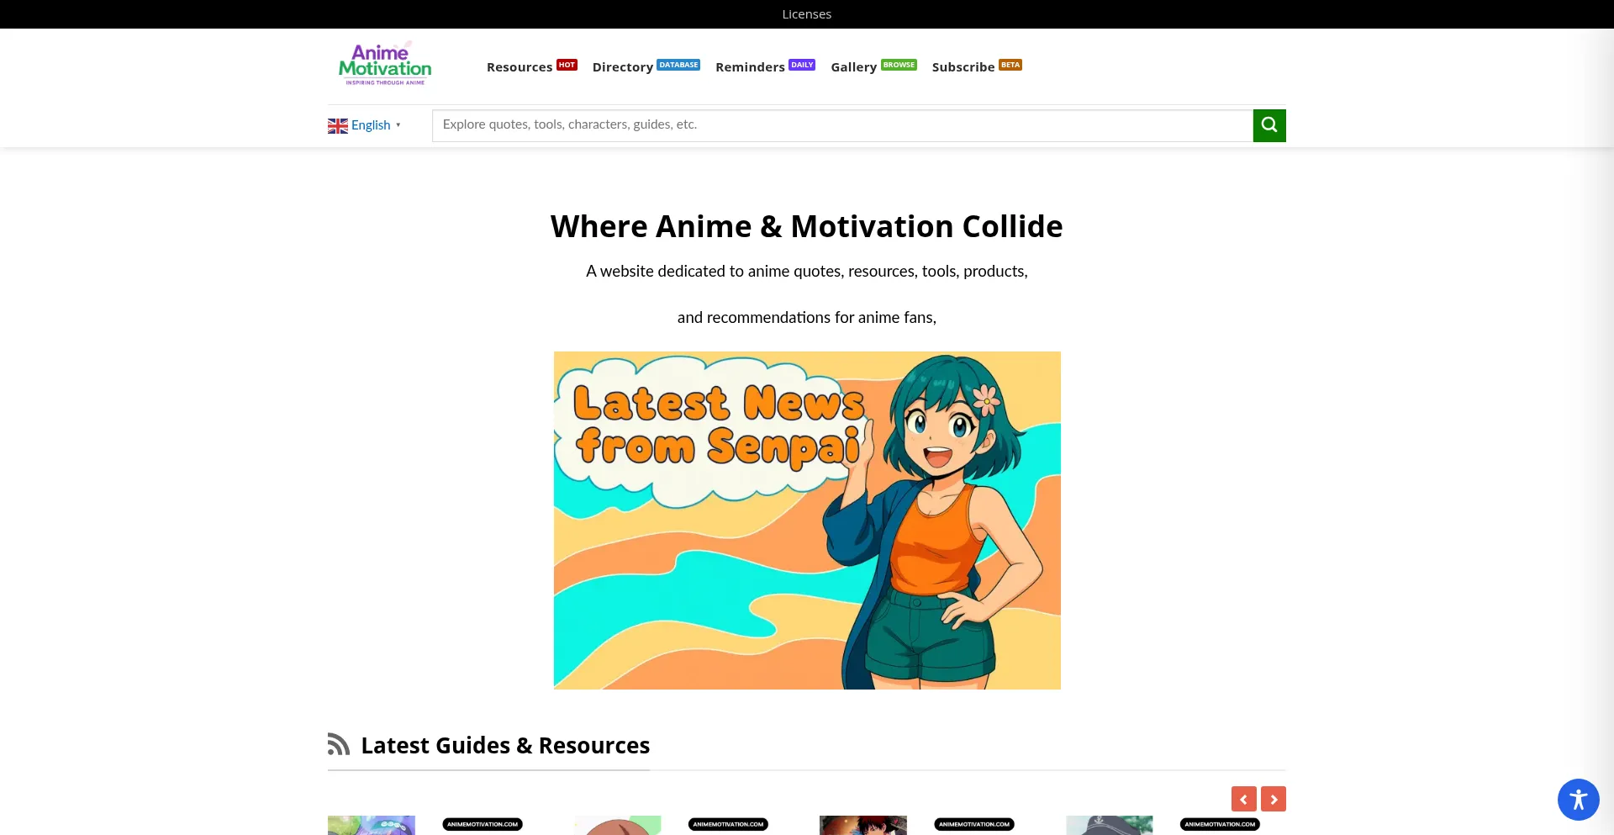Click the UK flag language icon

pyautogui.click(x=338, y=125)
